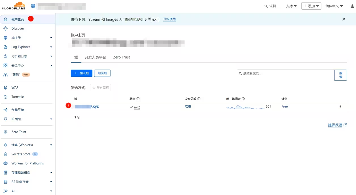
Task: Click the WAF sidebar icon
Action: (5, 88)
